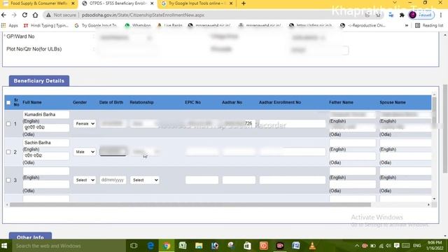448x252 pixels.
Task: Launch Microsoft Edge from the taskbar
Action: (x=150, y=246)
